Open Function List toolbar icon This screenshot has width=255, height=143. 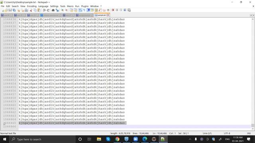pos(100,10)
